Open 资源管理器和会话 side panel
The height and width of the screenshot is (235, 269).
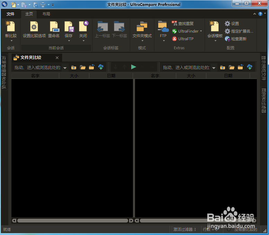(x=4, y=72)
